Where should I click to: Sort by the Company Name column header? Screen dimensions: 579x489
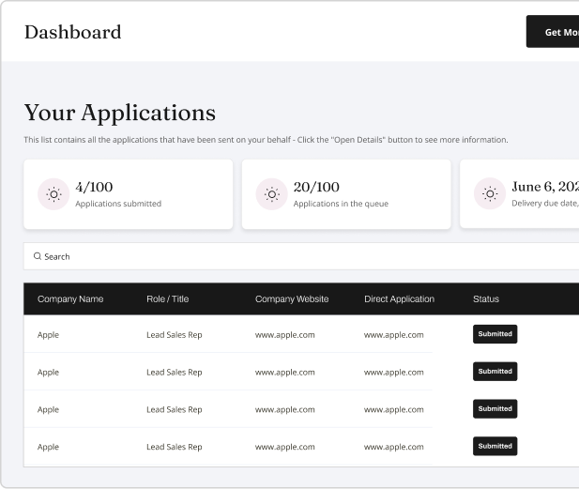pos(70,298)
